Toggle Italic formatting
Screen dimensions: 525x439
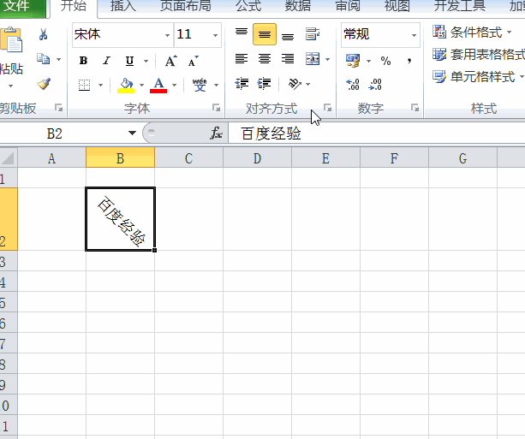coord(106,61)
